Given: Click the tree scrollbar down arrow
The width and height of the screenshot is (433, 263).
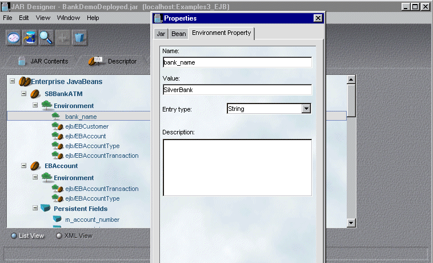Looking at the screenshot, I should [351, 222].
